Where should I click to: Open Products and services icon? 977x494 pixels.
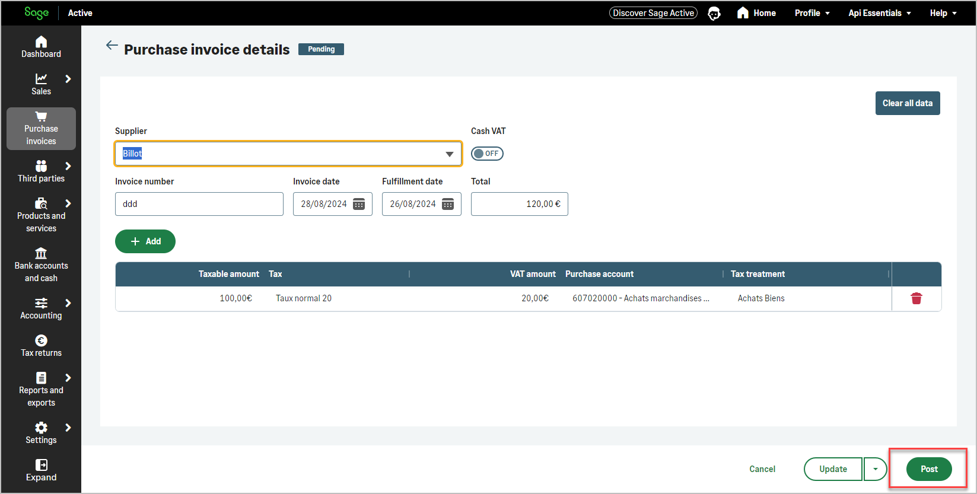tap(41, 203)
